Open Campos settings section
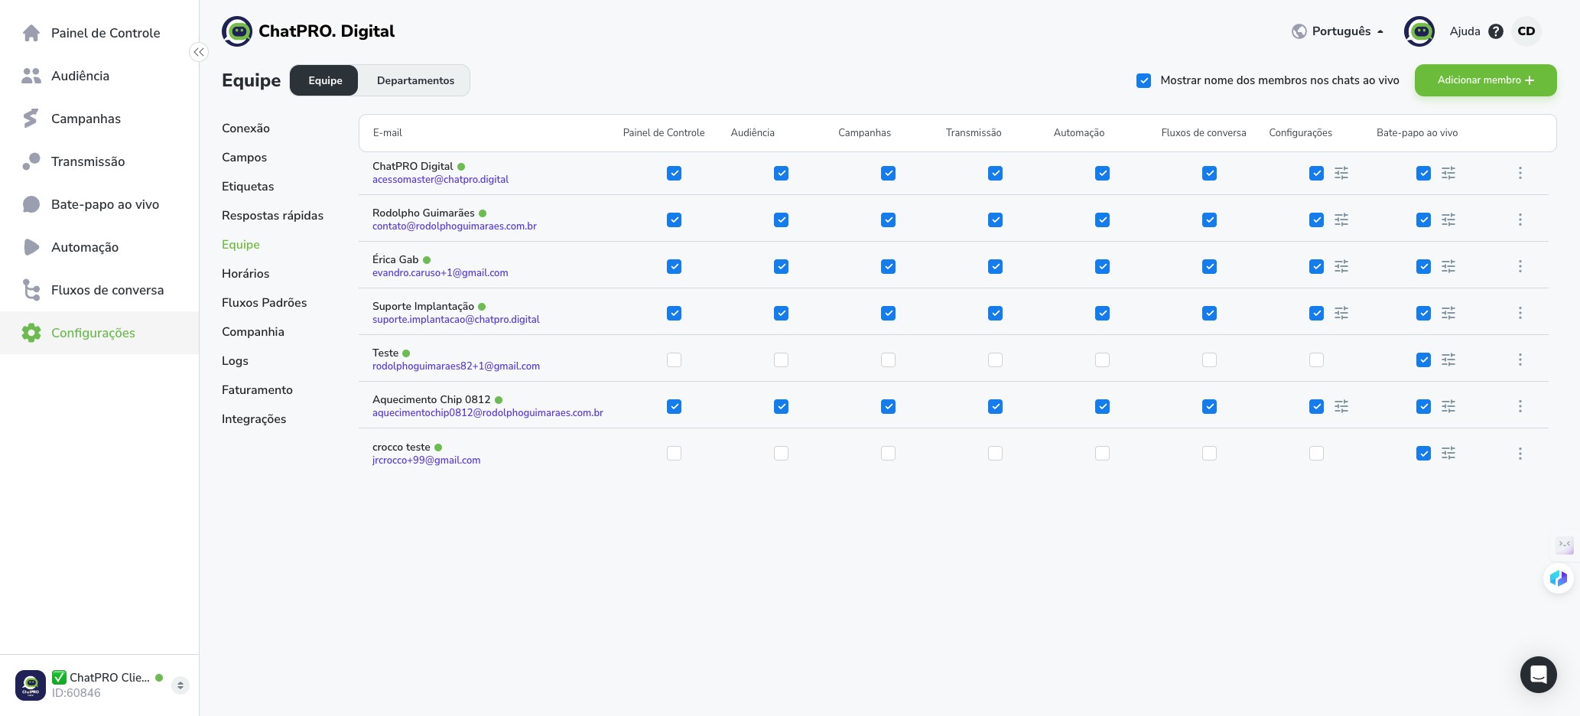This screenshot has width=1580, height=716. (244, 158)
